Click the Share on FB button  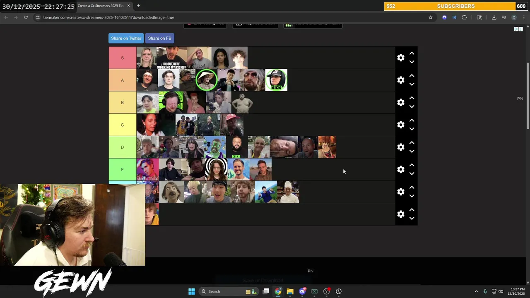coord(159,38)
